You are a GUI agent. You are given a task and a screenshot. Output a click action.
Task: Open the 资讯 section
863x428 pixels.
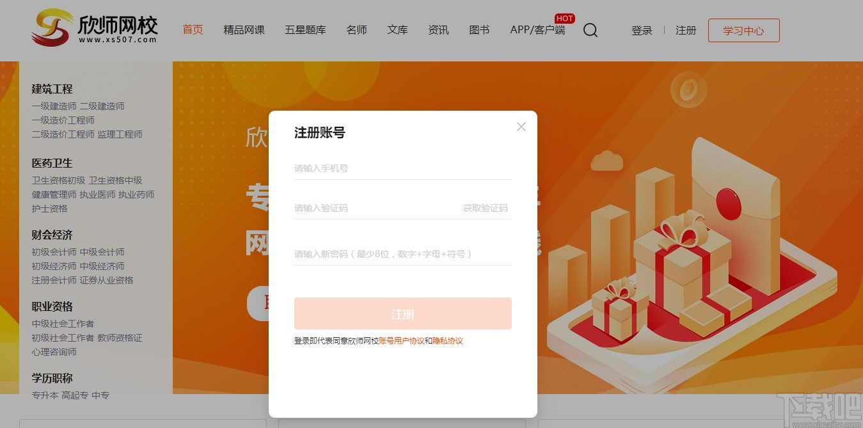tap(438, 29)
